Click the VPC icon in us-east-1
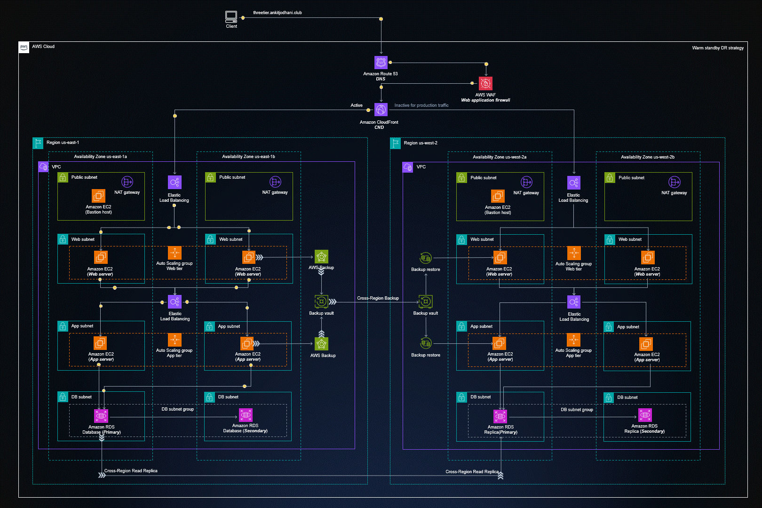The width and height of the screenshot is (762, 508). 44,167
